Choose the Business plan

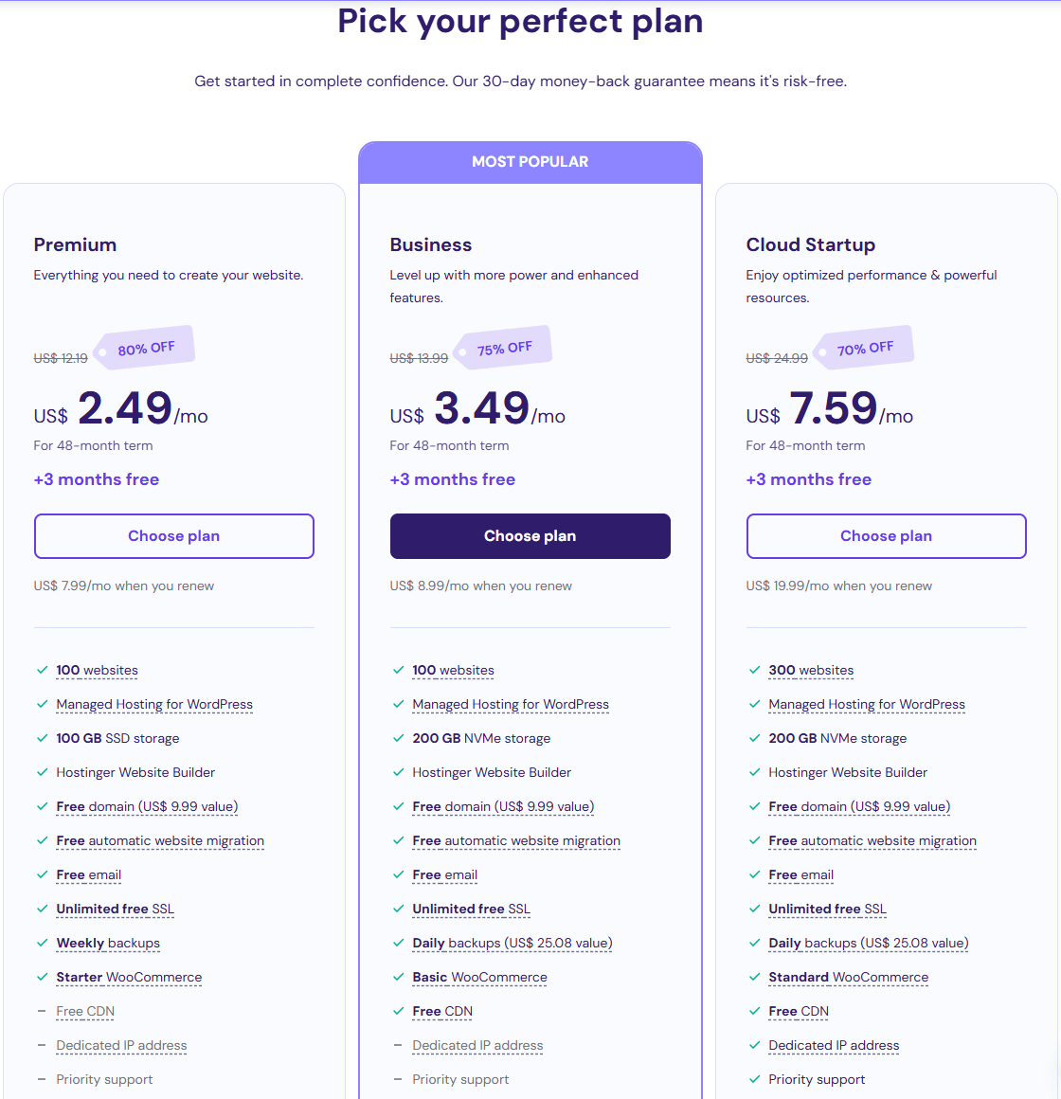[530, 536]
